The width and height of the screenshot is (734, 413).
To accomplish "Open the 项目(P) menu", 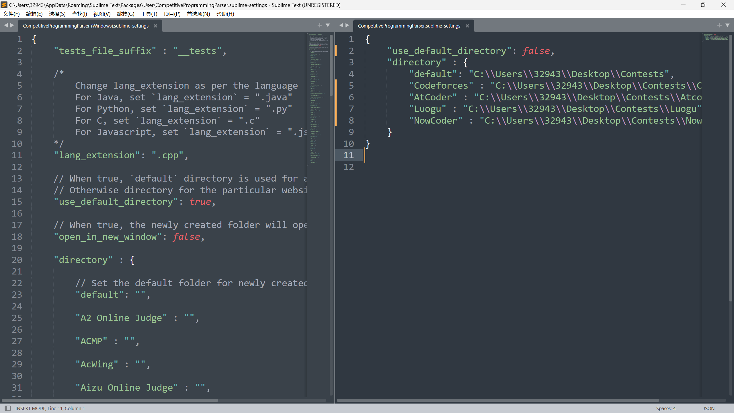I will coord(172,14).
